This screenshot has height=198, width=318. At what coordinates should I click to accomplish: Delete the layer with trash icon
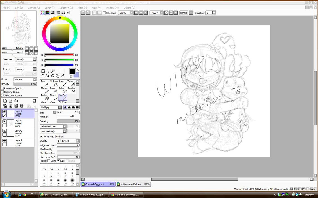coord(22,106)
